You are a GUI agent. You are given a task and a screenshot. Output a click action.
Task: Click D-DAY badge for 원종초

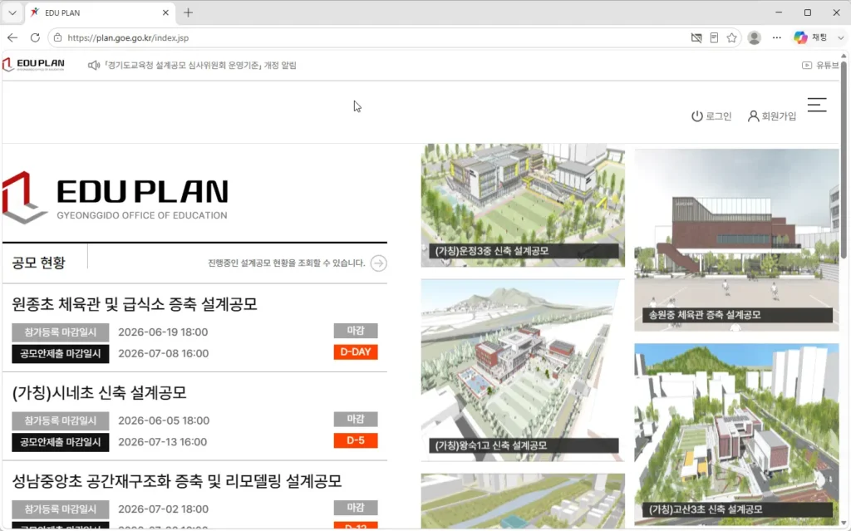(356, 352)
